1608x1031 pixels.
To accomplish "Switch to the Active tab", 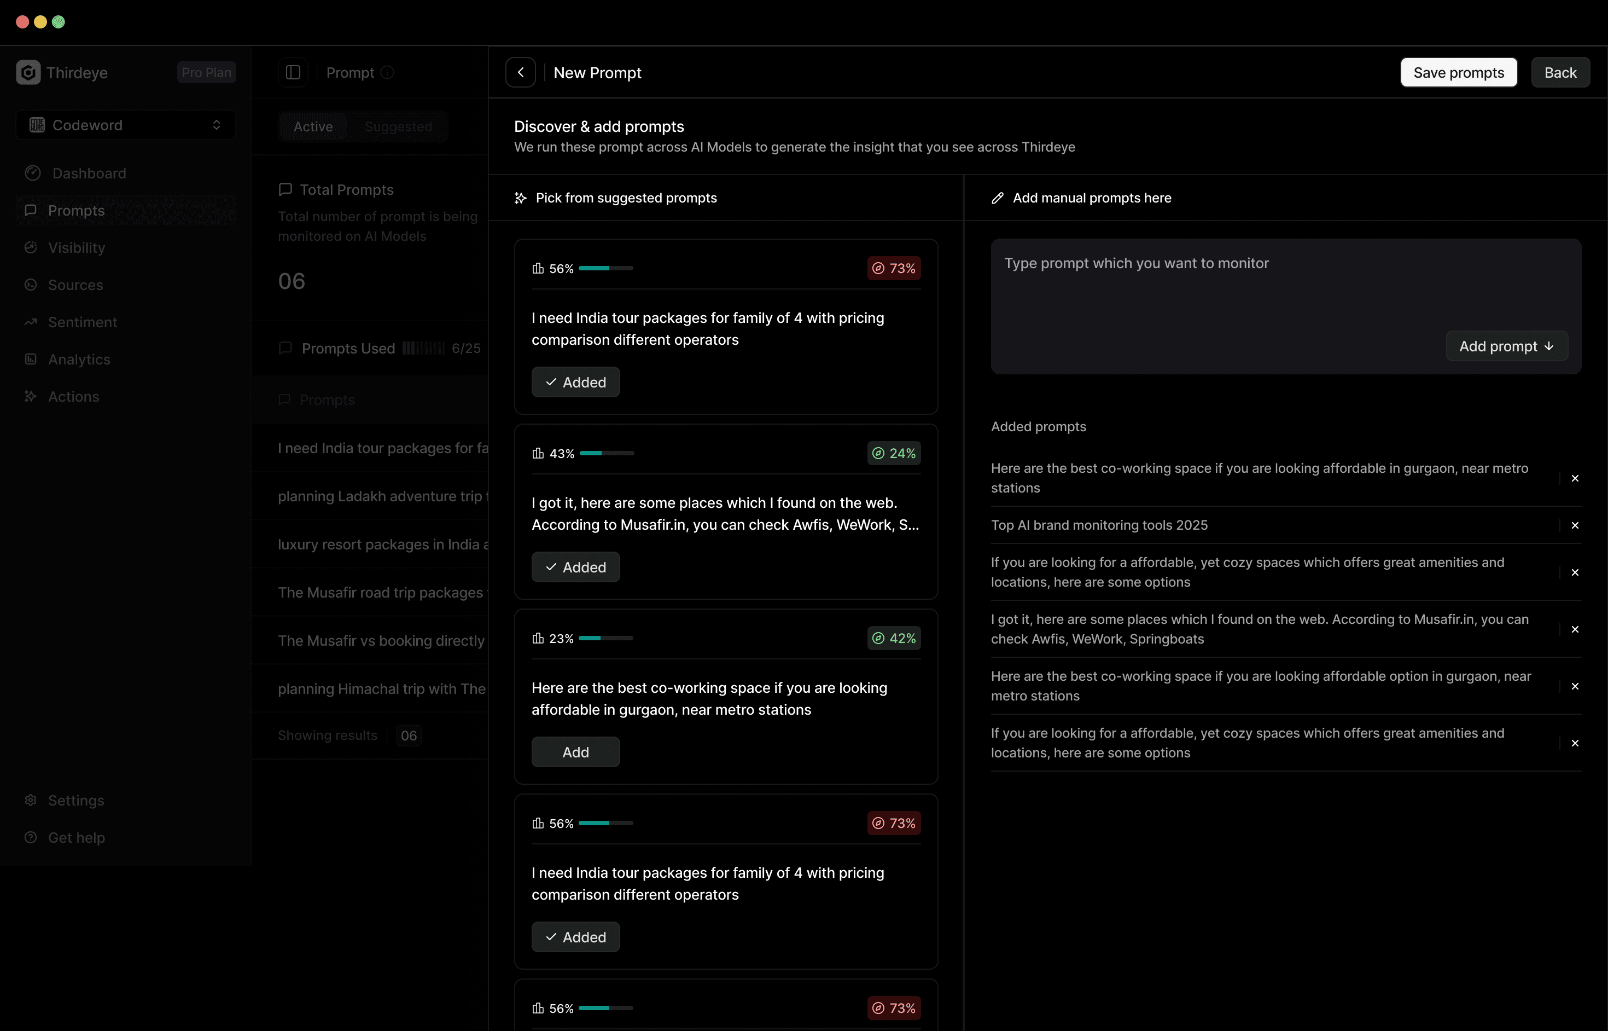I will pyautogui.click(x=312, y=126).
